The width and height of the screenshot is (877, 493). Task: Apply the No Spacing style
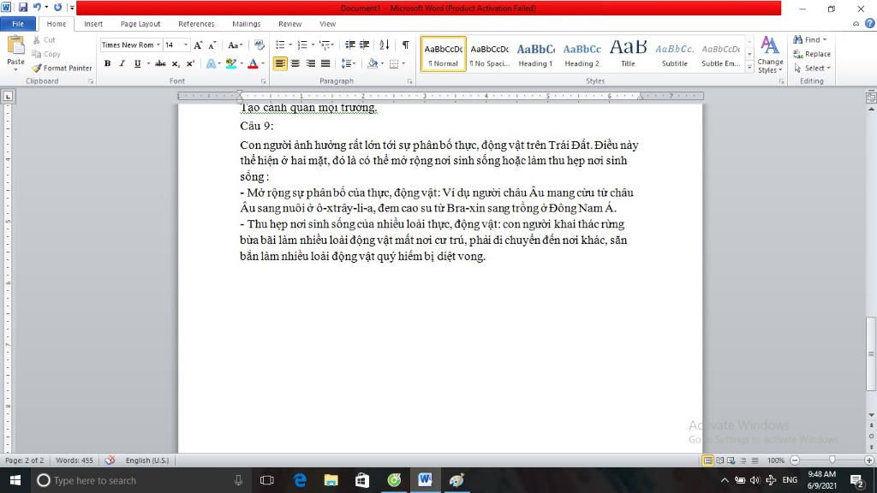click(489, 54)
